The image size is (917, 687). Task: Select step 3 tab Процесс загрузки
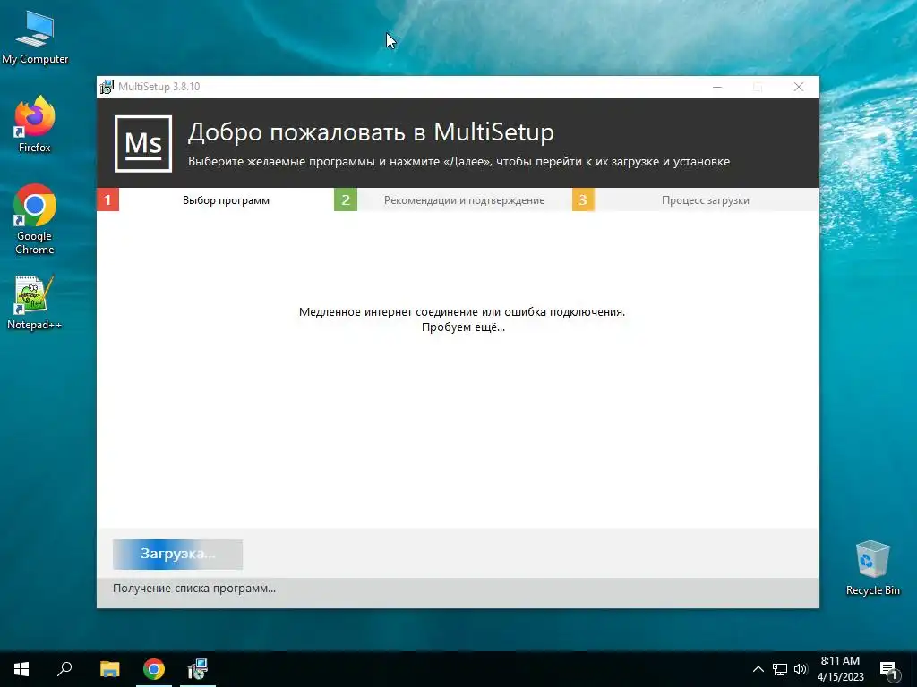[x=706, y=200]
